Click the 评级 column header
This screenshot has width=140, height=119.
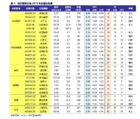click(x=130, y=9)
